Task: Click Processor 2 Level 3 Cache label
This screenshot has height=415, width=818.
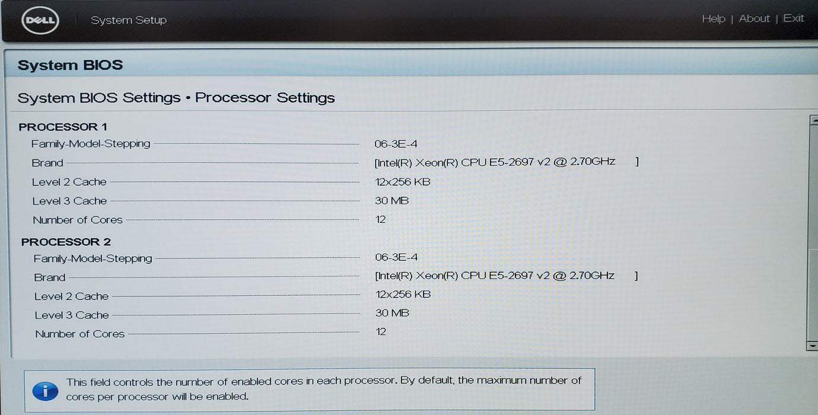Action: (72, 315)
